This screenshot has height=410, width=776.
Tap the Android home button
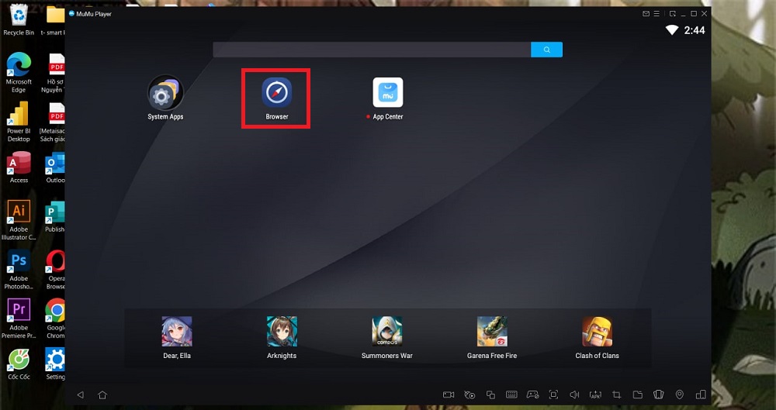coord(102,394)
